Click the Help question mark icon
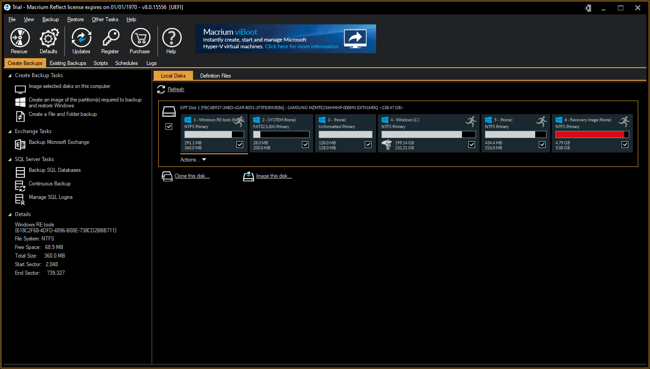Image resolution: width=650 pixels, height=369 pixels. point(171,37)
